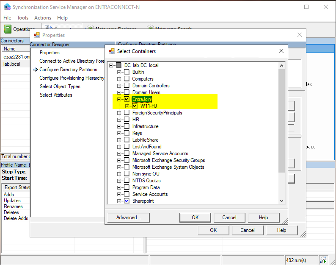The image size is (336, 265).
Task: Click the Advanced... button
Action: (x=129, y=218)
